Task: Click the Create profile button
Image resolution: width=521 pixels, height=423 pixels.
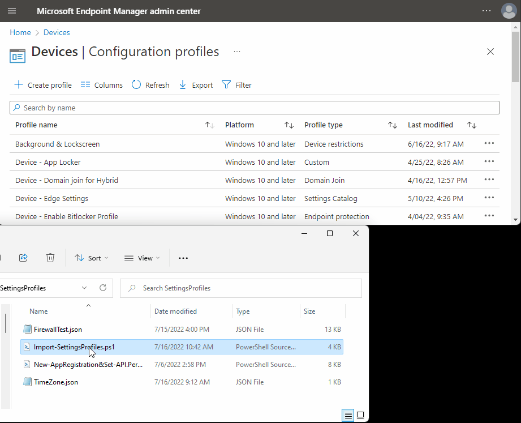Action: [x=43, y=85]
